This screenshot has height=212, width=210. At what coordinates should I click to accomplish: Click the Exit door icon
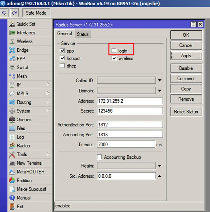coord(12,207)
